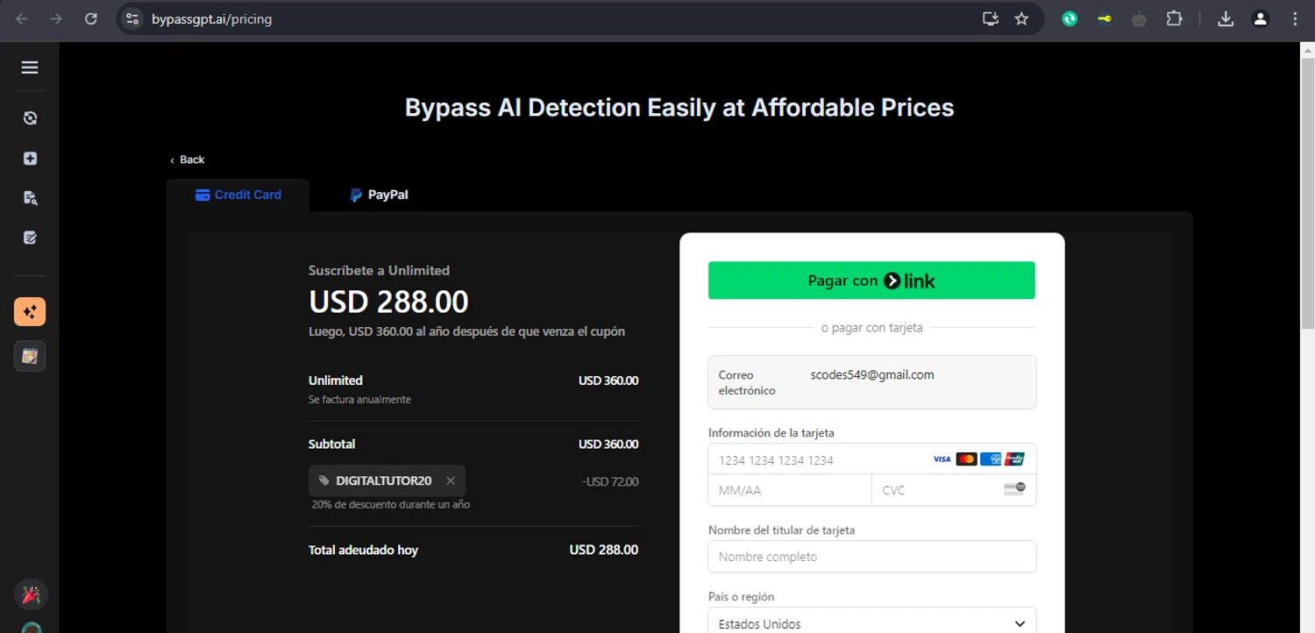This screenshot has height=633, width=1315.
Task: Click the Nombre completo cardholder field
Action: click(872, 557)
